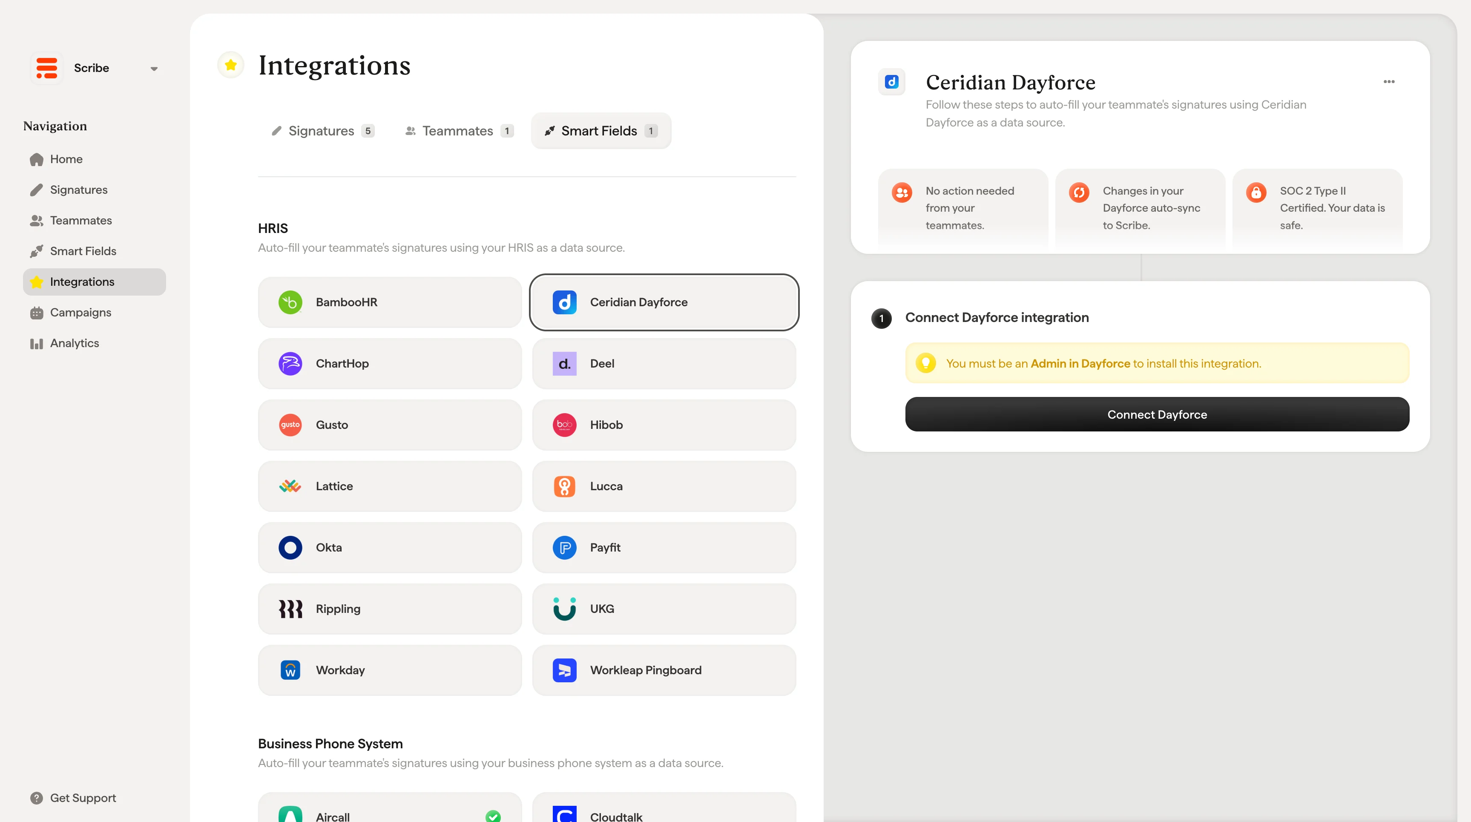
Task: Select the Deel integration
Action: [664, 364]
